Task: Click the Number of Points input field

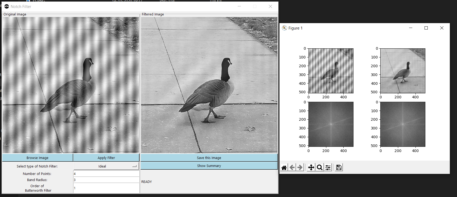Action: click(x=106, y=174)
